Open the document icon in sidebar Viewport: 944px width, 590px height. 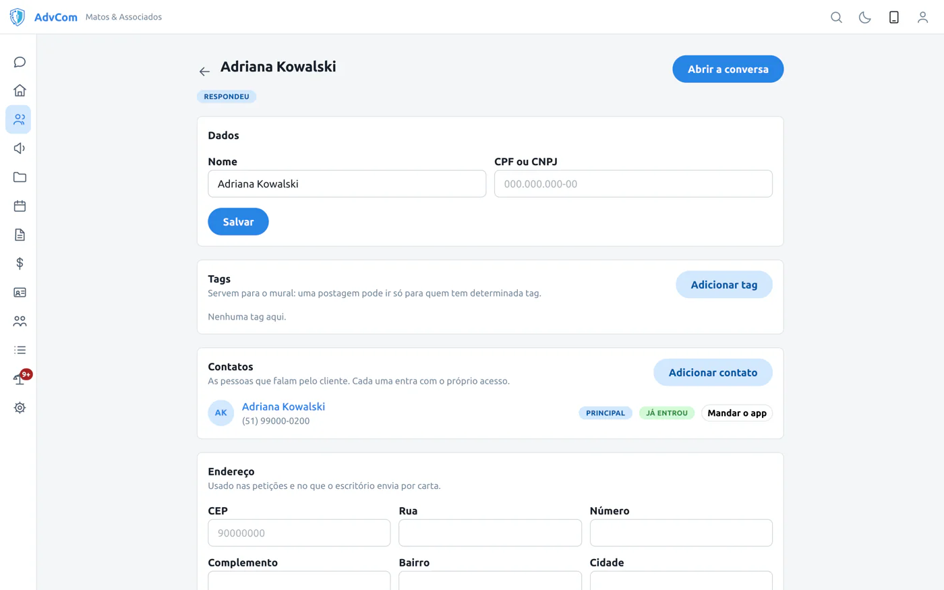pos(20,235)
